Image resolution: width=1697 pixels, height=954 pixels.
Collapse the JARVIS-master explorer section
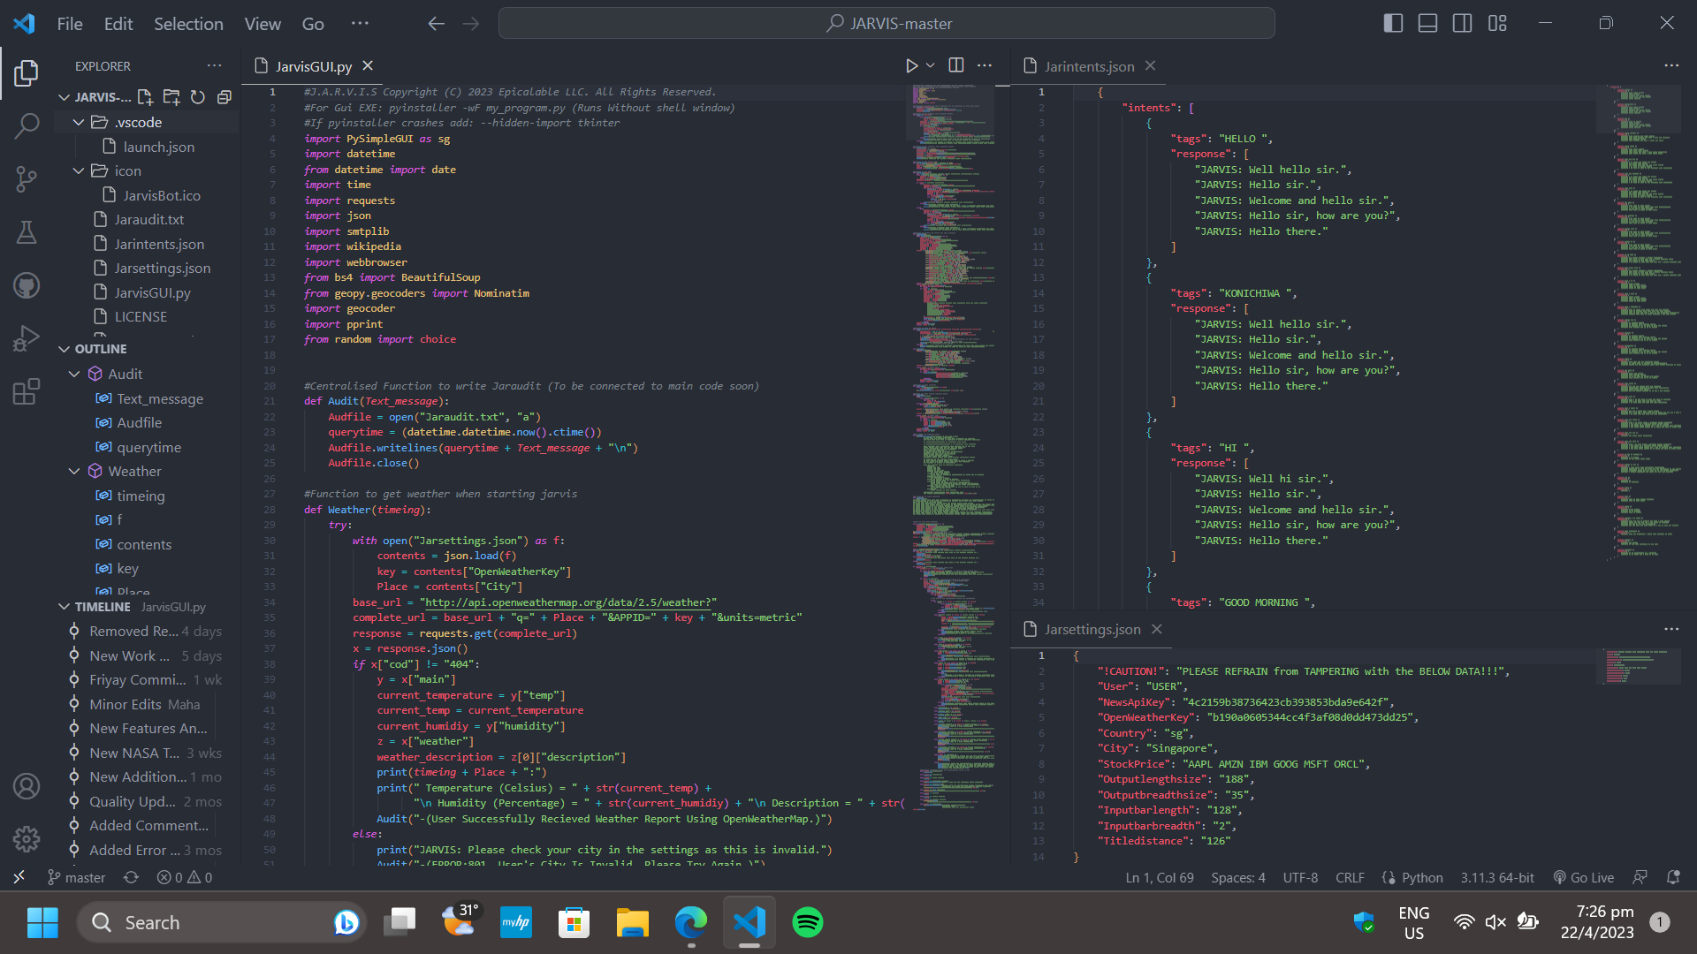click(x=64, y=97)
